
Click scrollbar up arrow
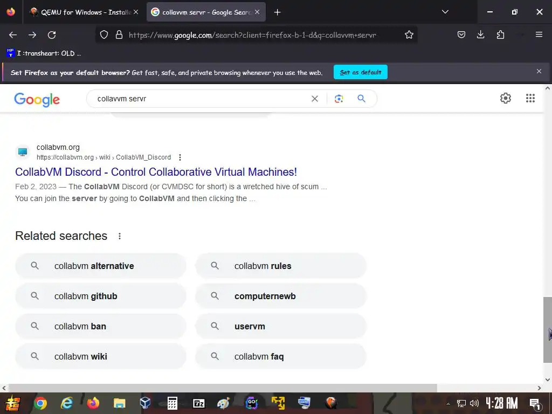(548, 88)
